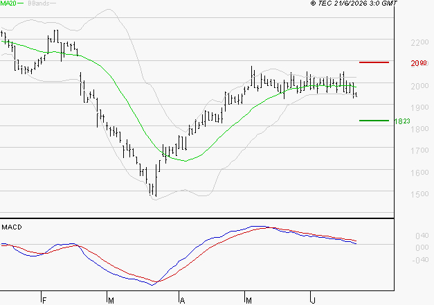Click the J month label on time axis
434x305 pixels.
tap(313, 300)
